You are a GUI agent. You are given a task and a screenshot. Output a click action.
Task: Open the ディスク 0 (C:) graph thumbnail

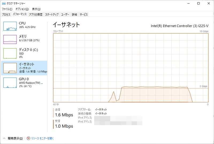(x=10, y=53)
